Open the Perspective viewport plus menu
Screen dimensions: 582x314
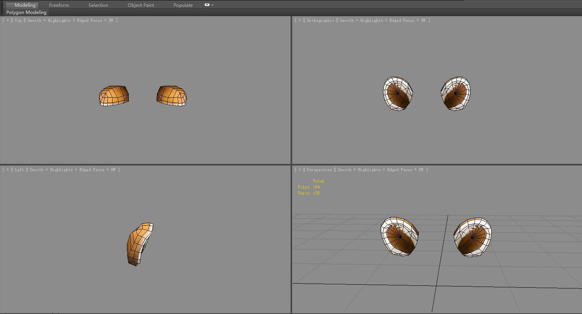pos(300,170)
